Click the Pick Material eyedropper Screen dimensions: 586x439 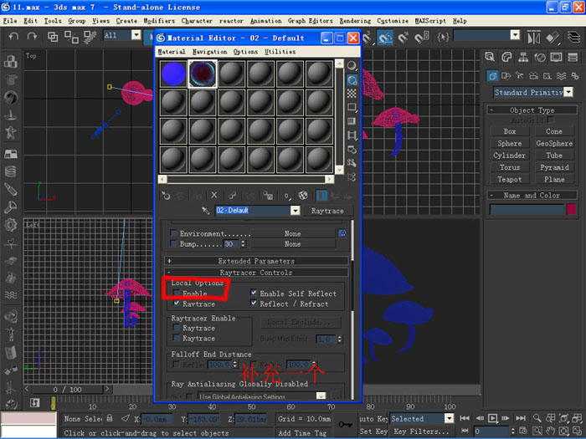tap(206, 211)
